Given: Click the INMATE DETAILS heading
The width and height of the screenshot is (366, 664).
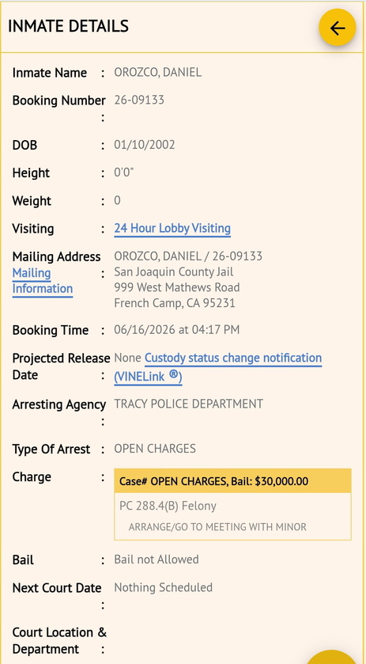Looking at the screenshot, I should pyautogui.click(x=68, y=26).
